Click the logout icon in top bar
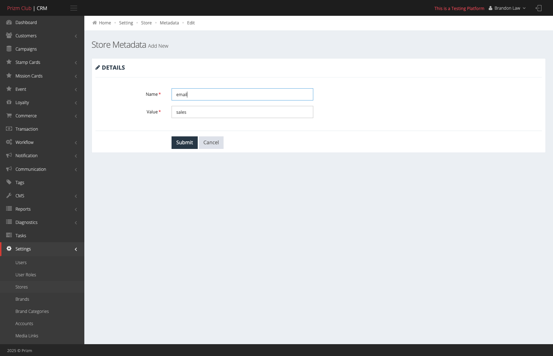553x356 pixels. pyautogui.click(x=539, y=8)
